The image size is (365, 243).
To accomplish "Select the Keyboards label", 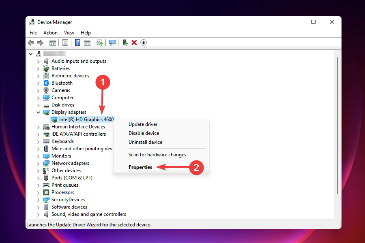I will [x=62, y=141].
